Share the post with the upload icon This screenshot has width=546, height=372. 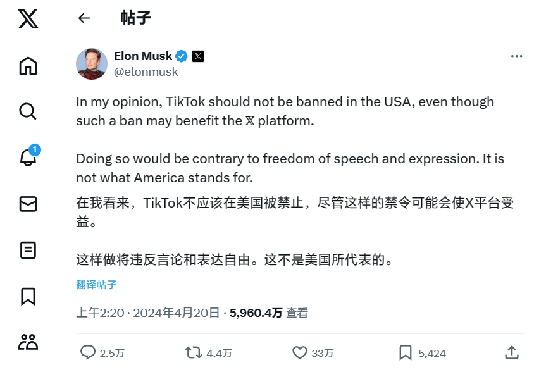coord(512,352)
